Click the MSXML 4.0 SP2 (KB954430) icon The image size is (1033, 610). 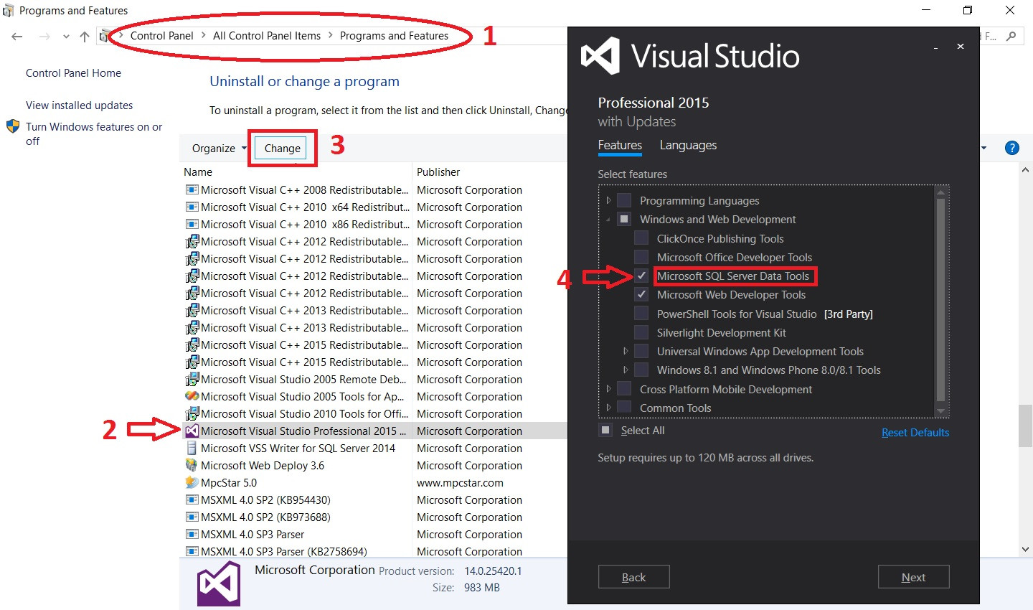tap(192, 499)
